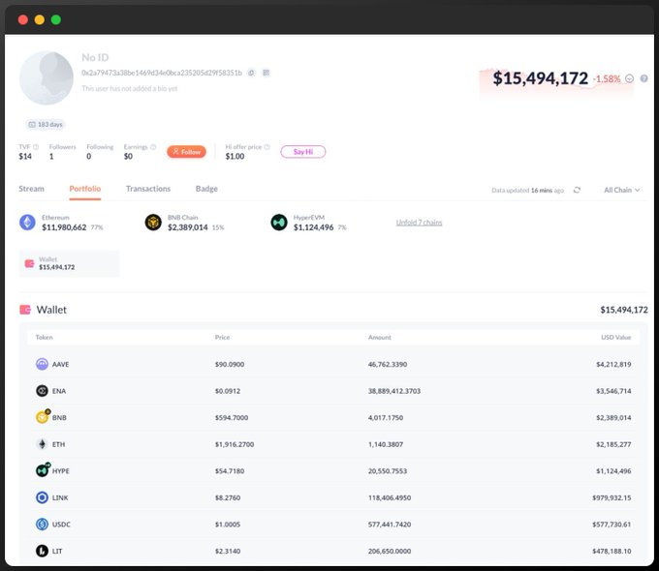The height and width of the screenshot is (571, 659).
Task: Show Hi offer price info icon
Action: pos(267,147)
